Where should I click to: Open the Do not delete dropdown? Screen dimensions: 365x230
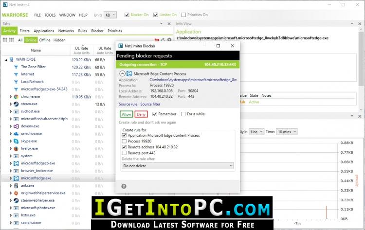pos(177,166)
